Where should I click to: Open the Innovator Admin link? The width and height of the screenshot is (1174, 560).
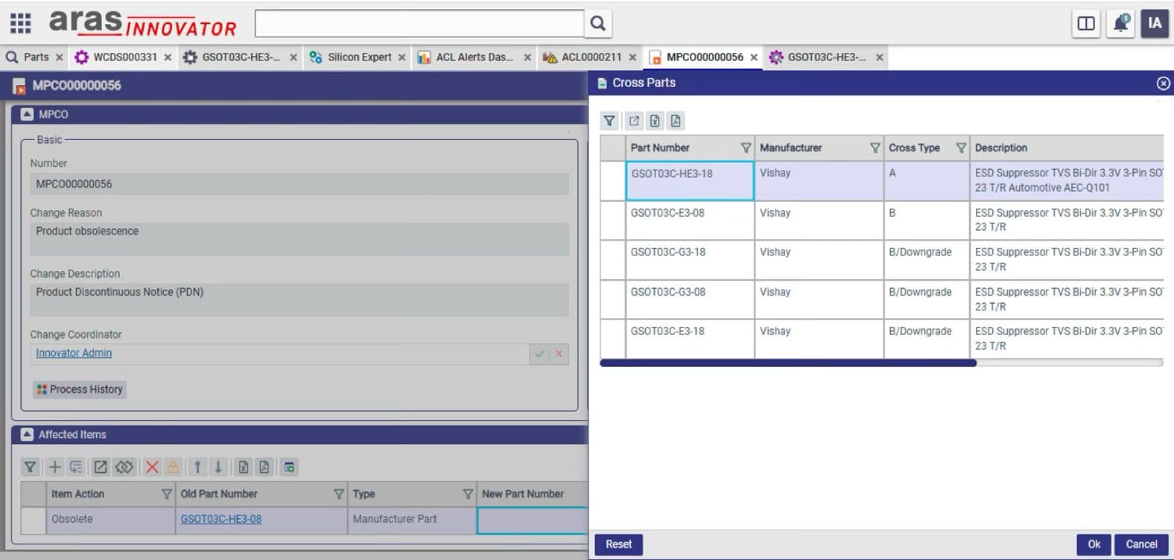pyautogui.click(x=74, y=353)
